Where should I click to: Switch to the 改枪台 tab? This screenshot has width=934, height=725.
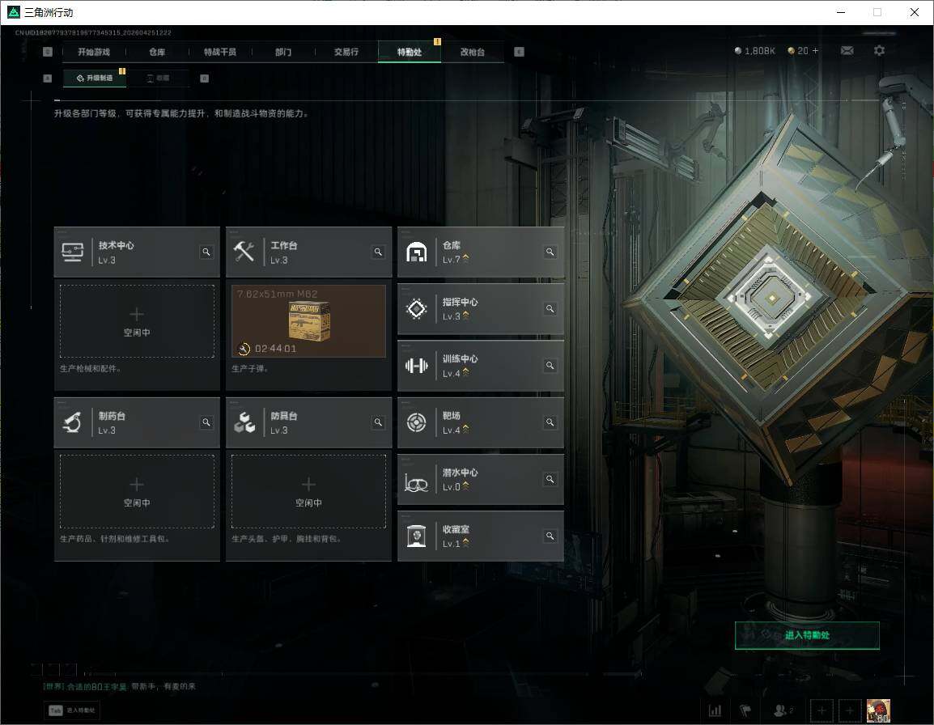(x=473, y=52)
